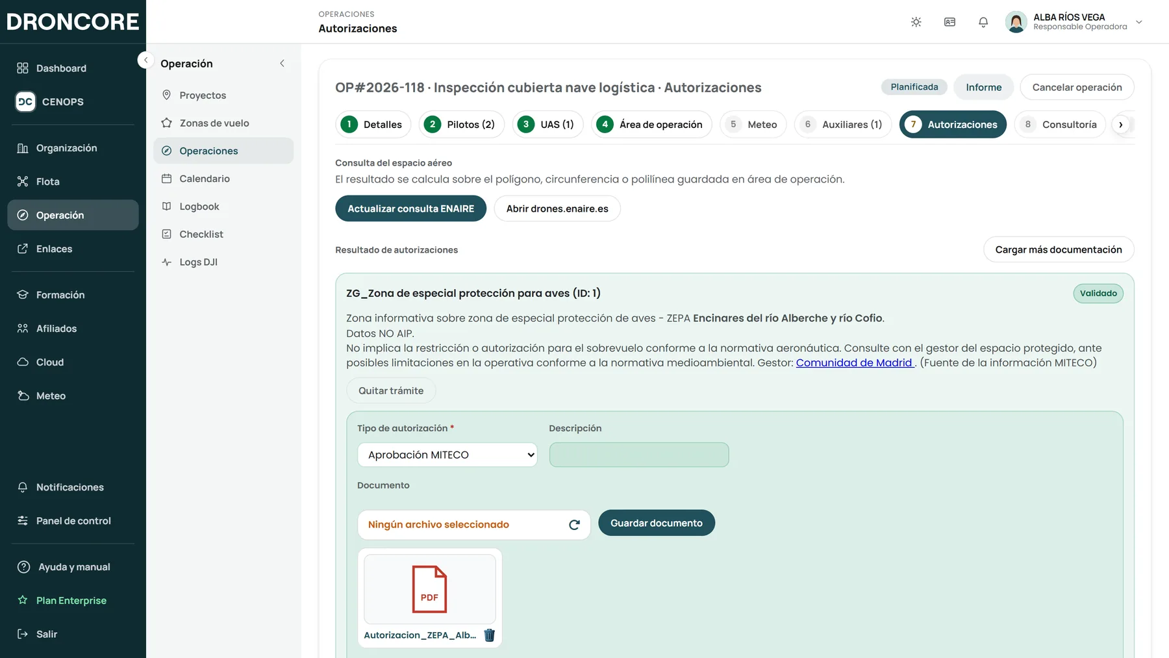1169x658 pixels.
Task: Open Proyectos in the Operación submenu
Action: [223, 95]
